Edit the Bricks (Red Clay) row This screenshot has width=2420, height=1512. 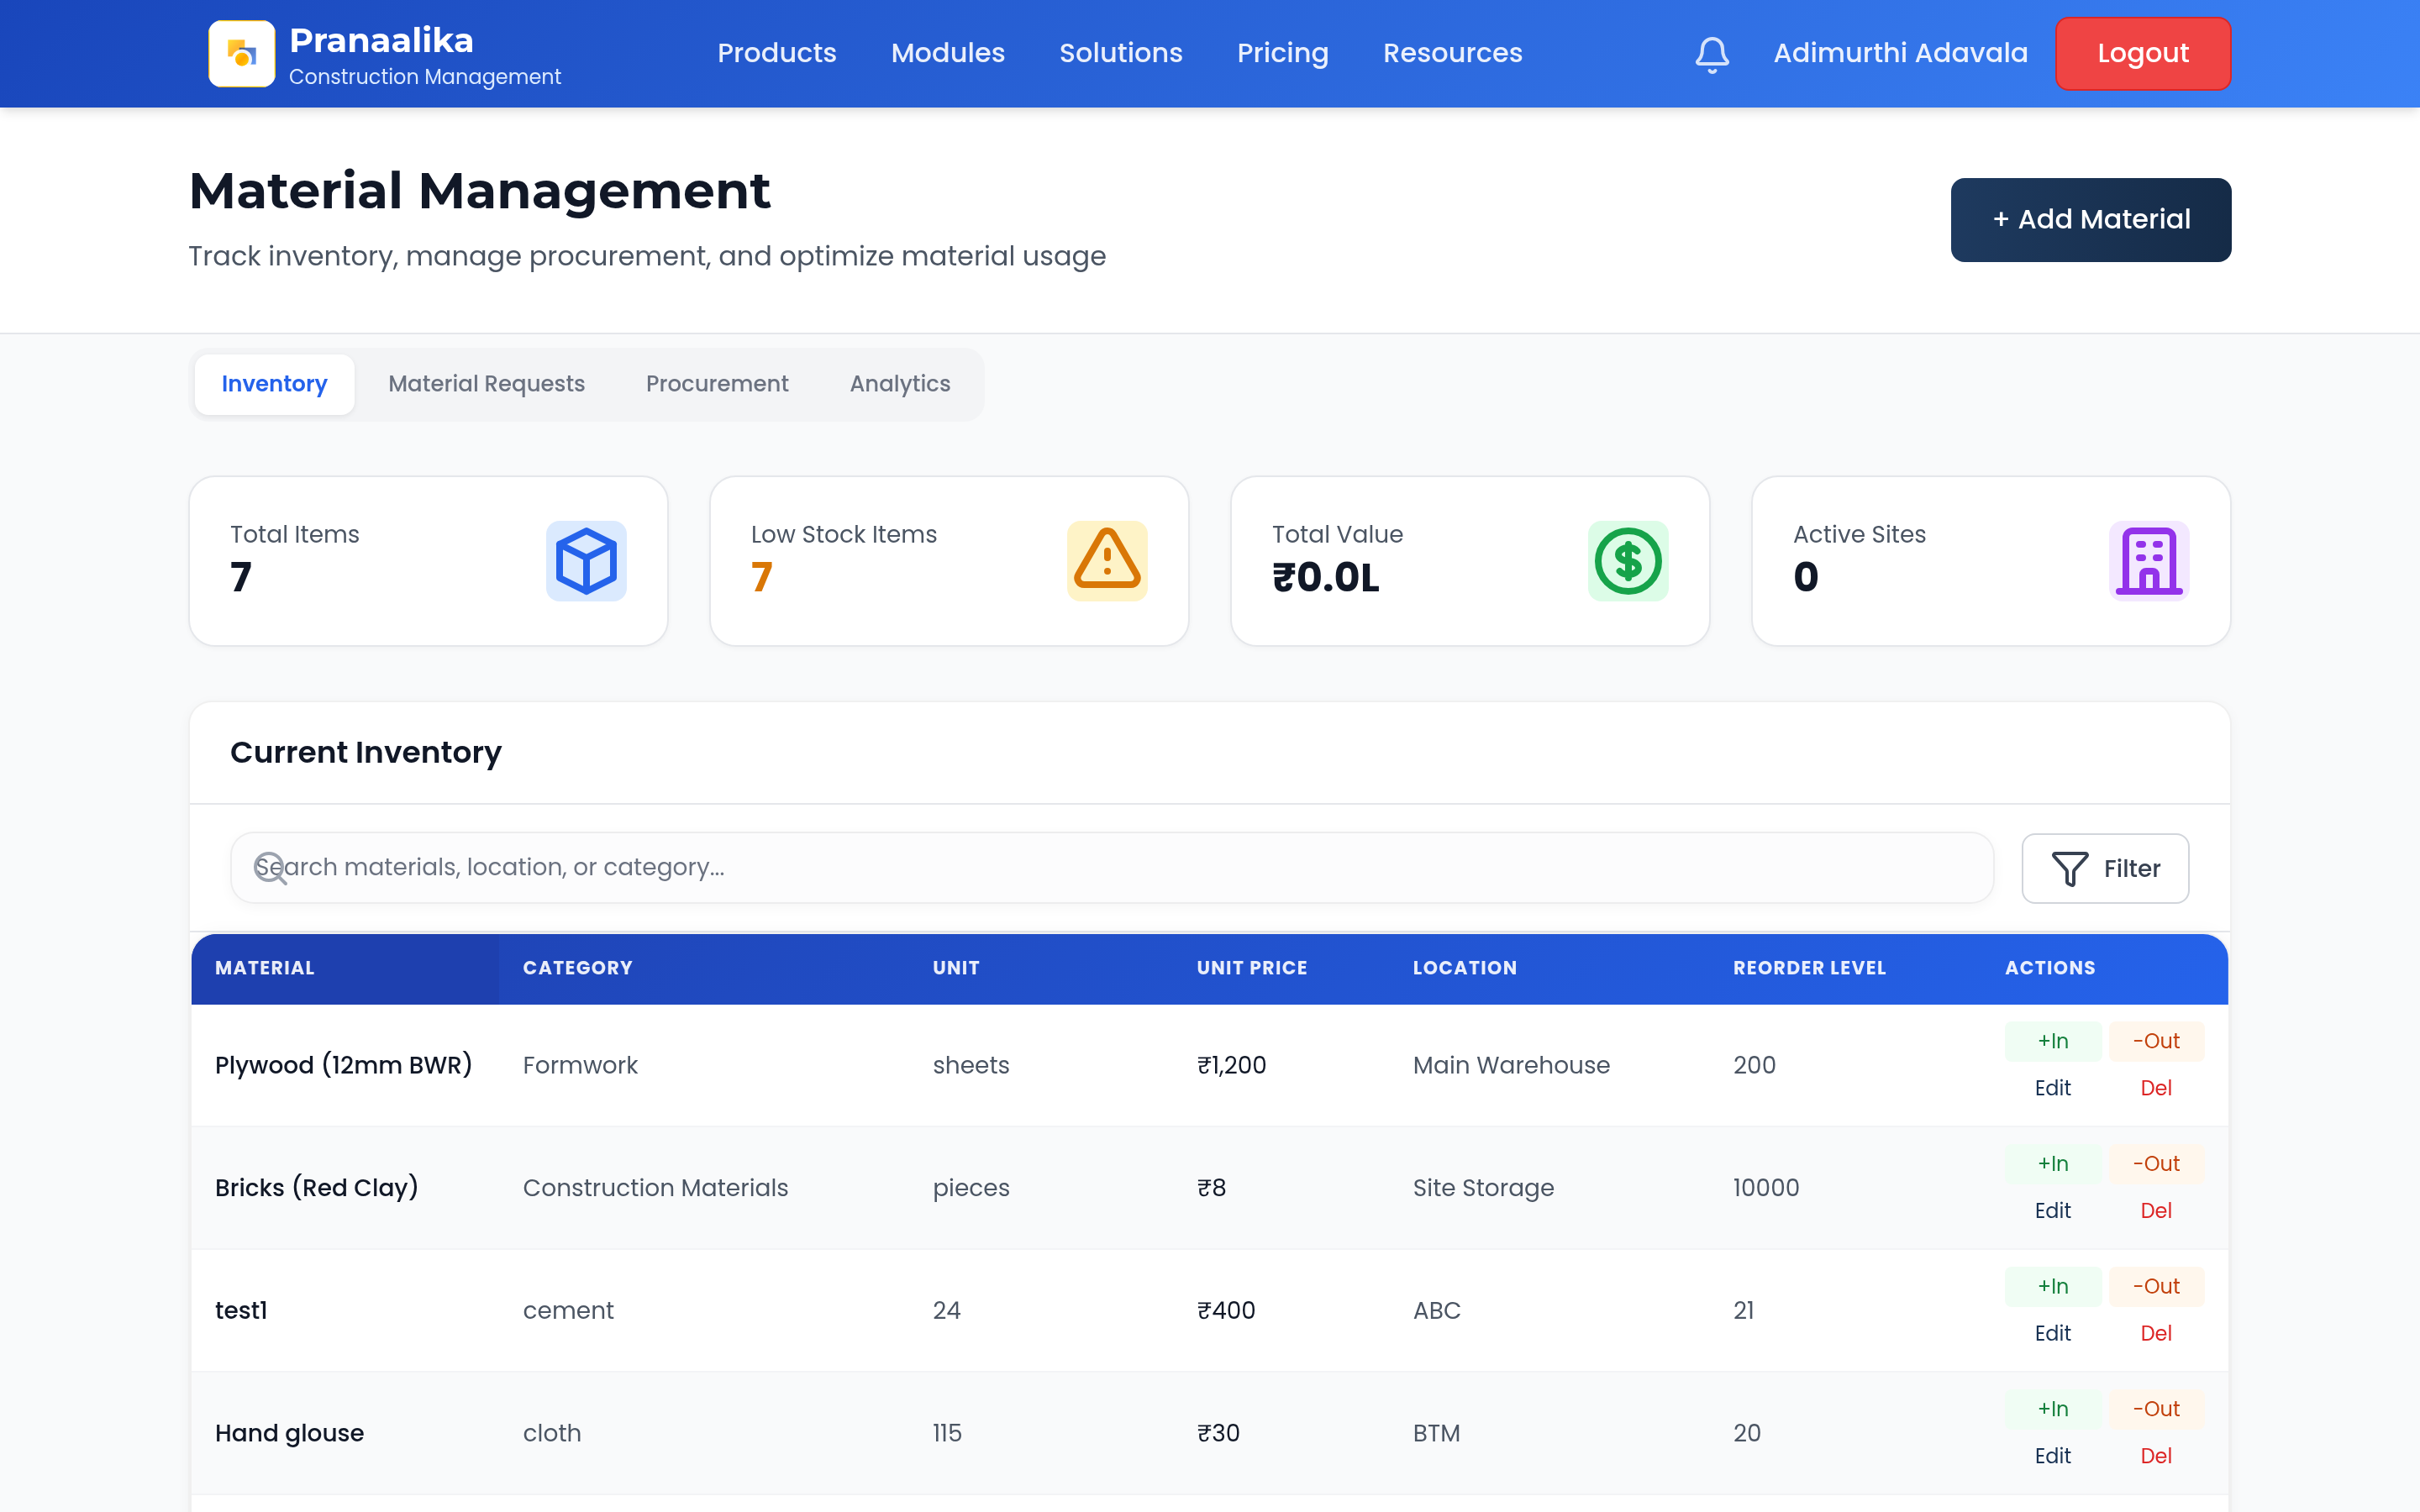(2053, 1211)
